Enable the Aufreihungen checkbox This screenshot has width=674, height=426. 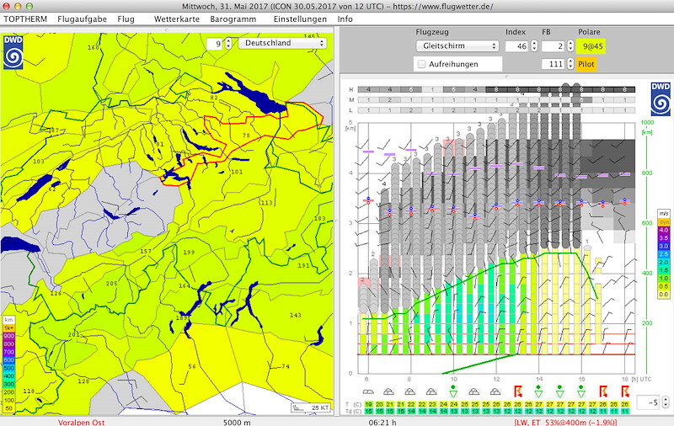(x=422, y=64)
